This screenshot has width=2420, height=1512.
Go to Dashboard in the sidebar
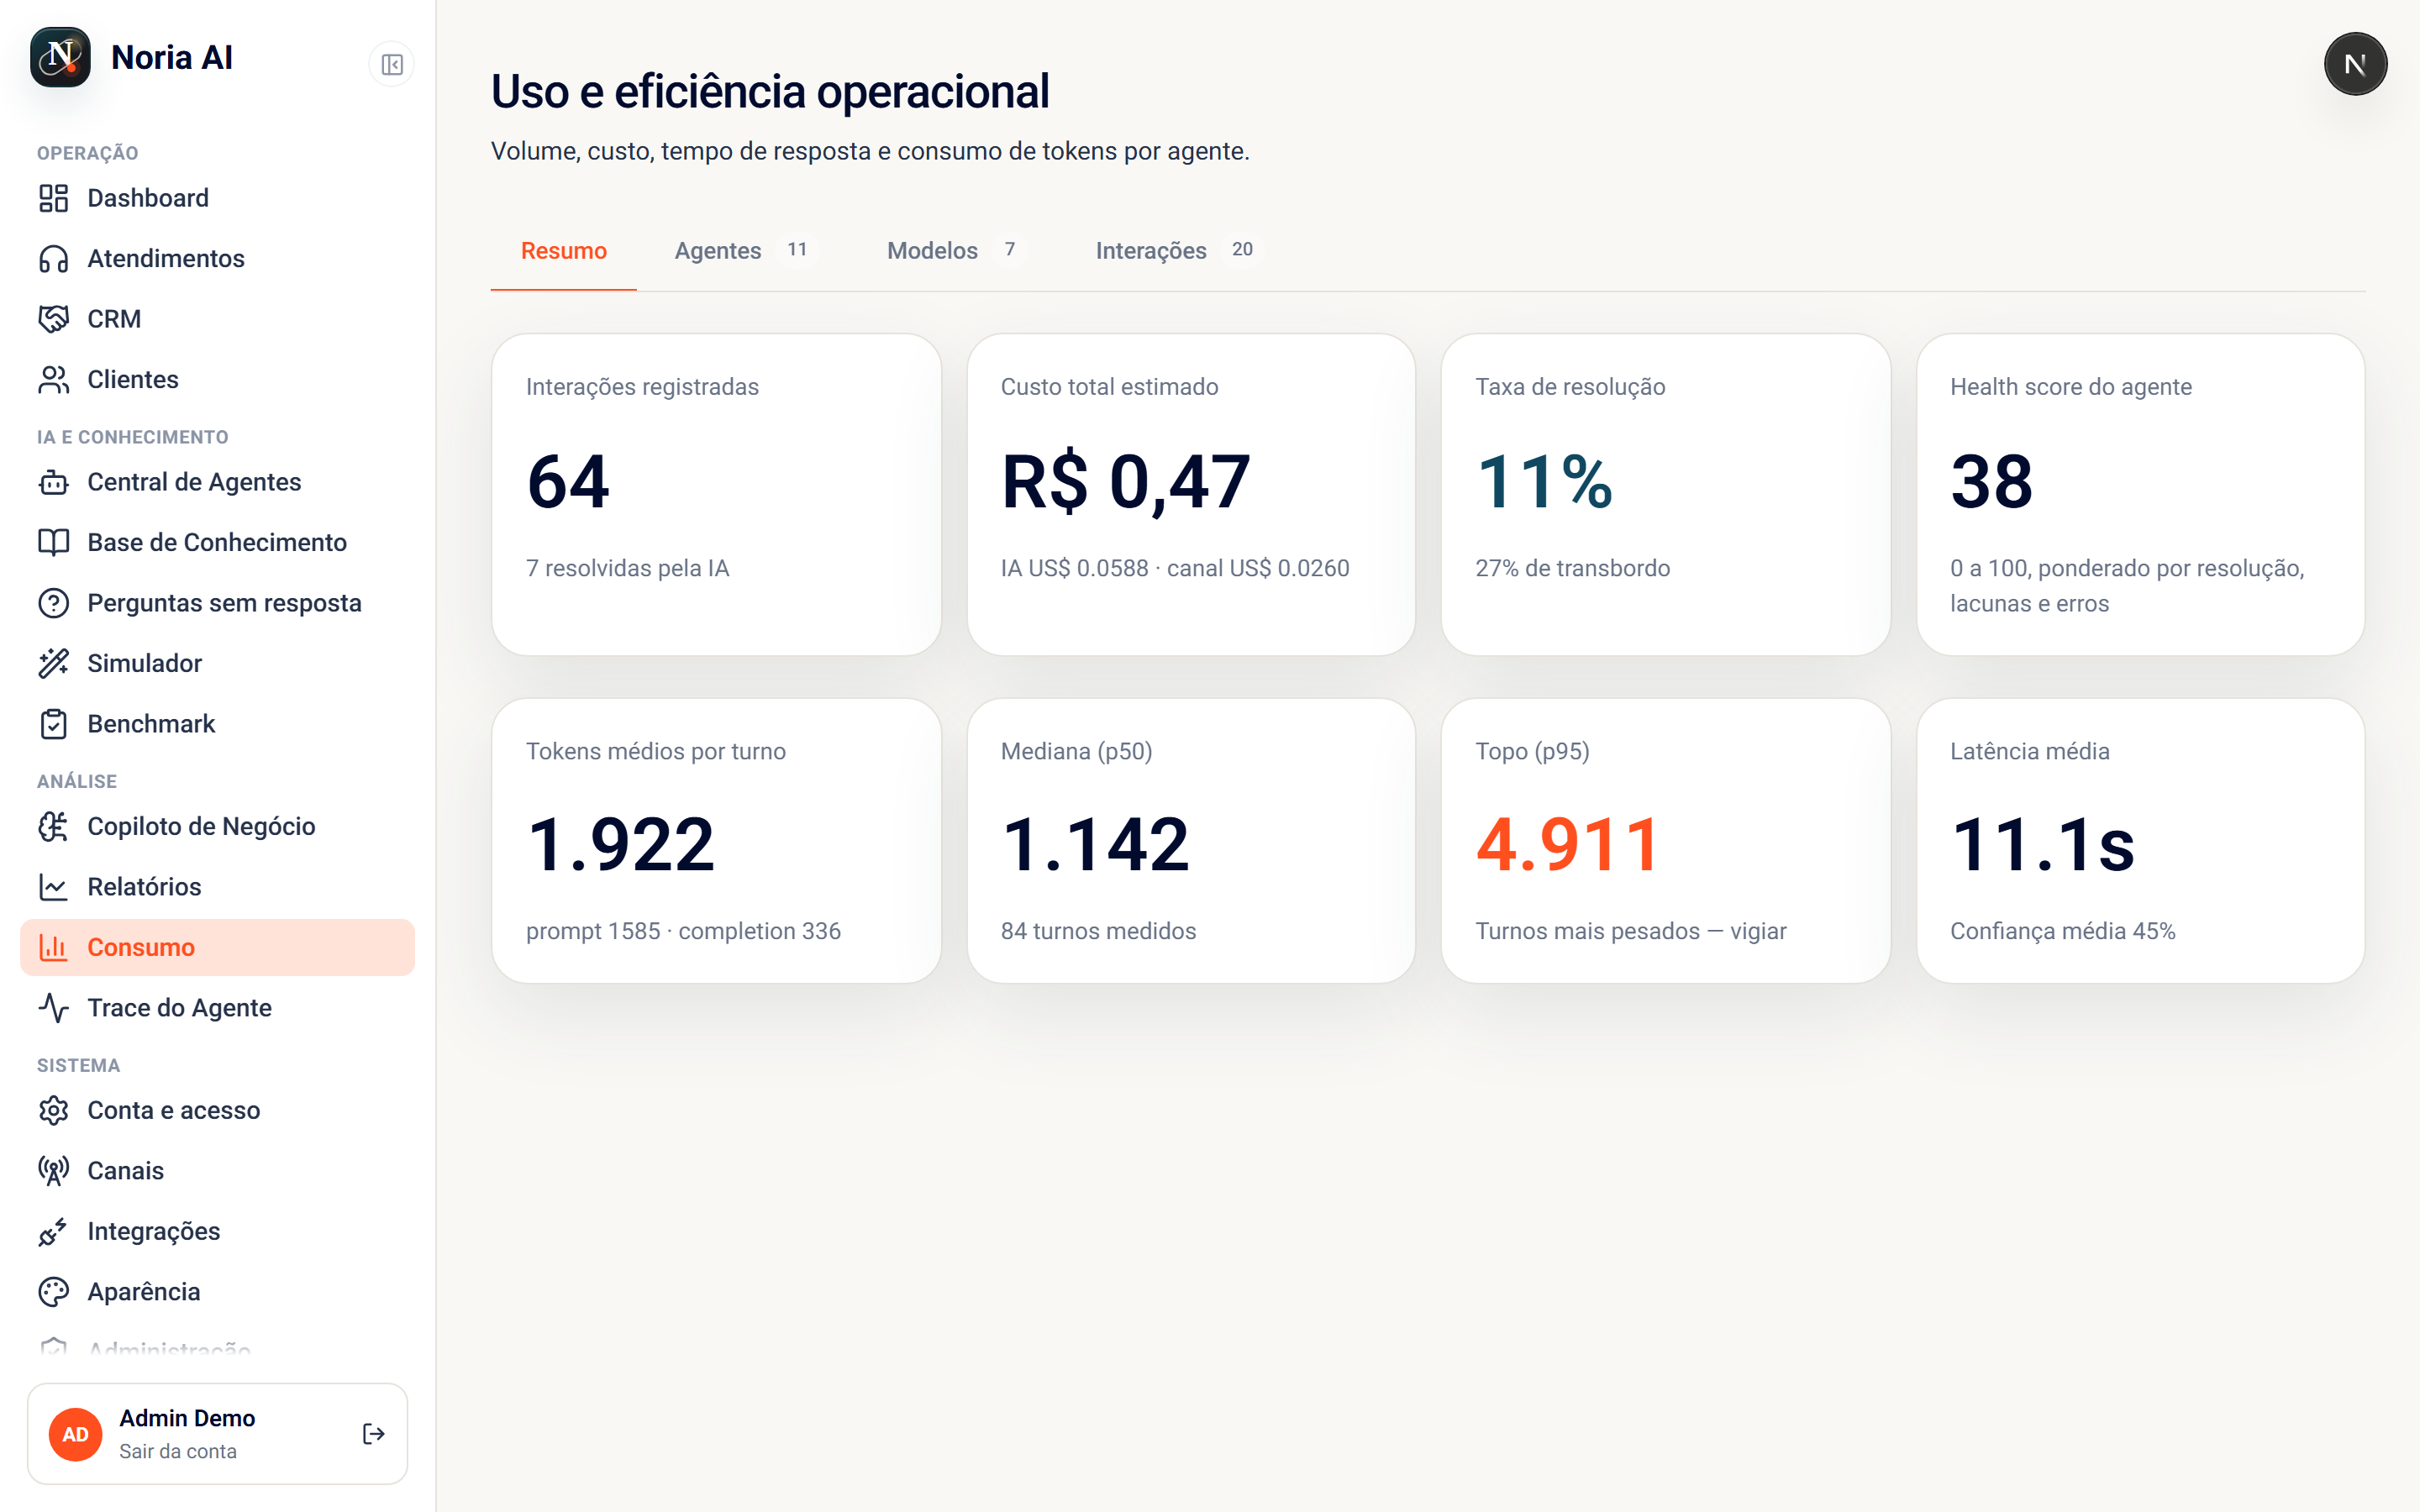pyautogui.click(x=217, y=198)
